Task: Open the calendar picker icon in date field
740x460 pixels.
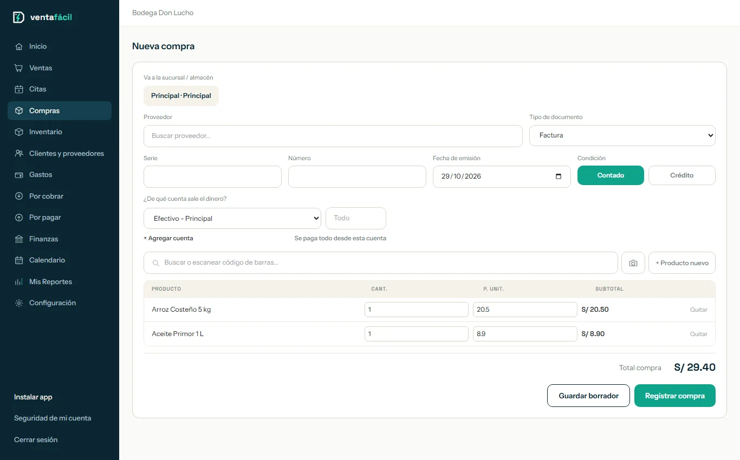Action: (x=559, y=176)
